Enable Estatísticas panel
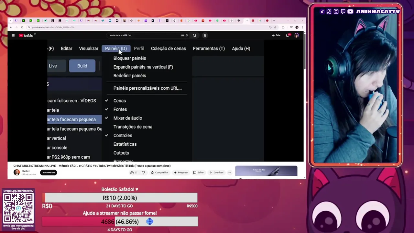 click(x=125, y=144)
